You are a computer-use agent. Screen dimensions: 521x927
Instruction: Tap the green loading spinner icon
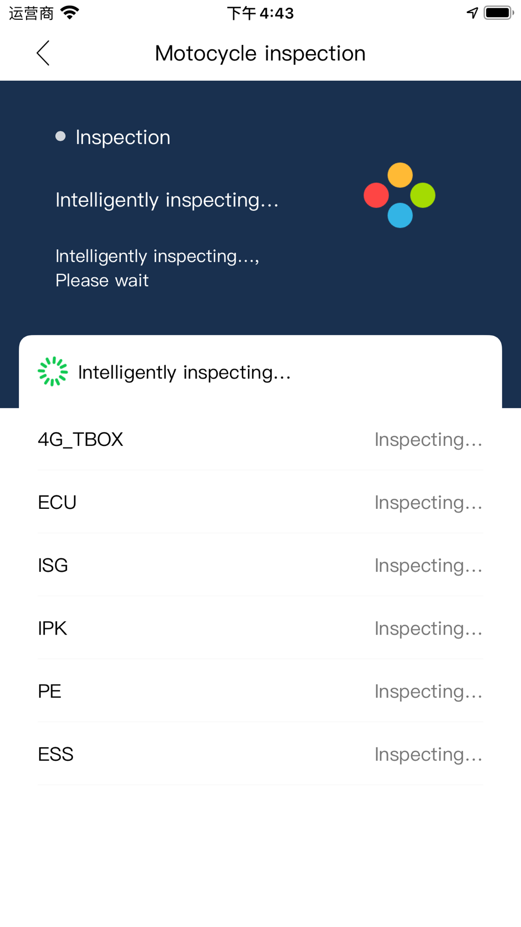click(x=53, y=372)
